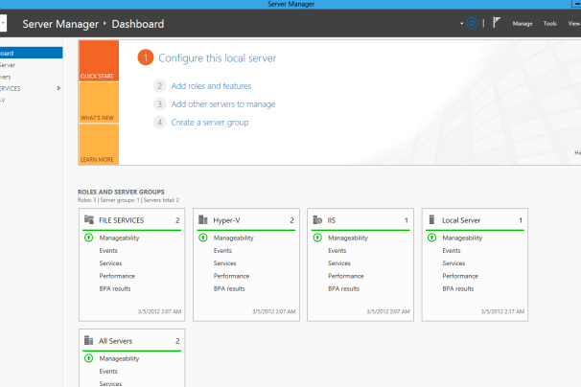Click Hyper-V manageability green status icon

pos(203,238)
